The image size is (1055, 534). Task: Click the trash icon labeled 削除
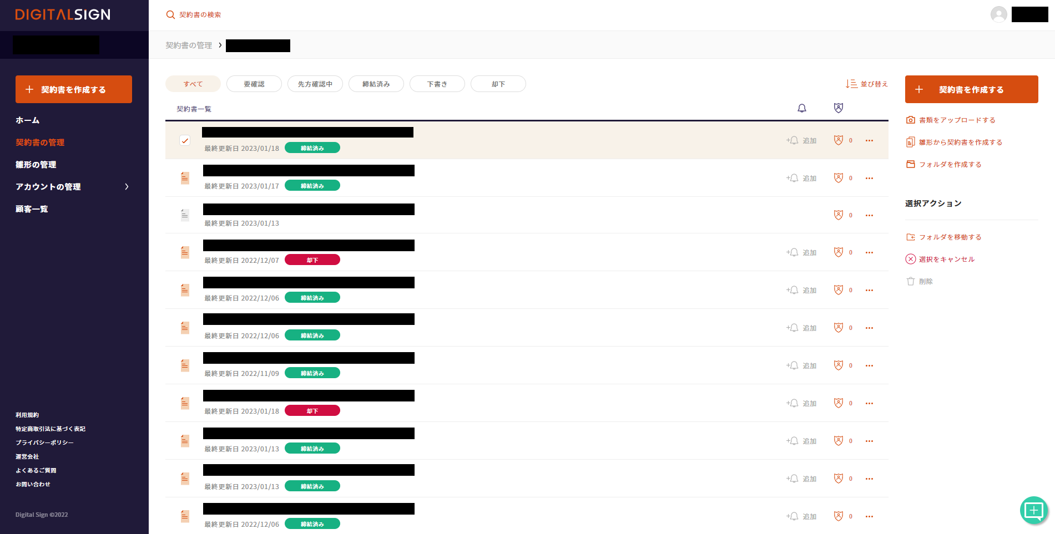910,281
